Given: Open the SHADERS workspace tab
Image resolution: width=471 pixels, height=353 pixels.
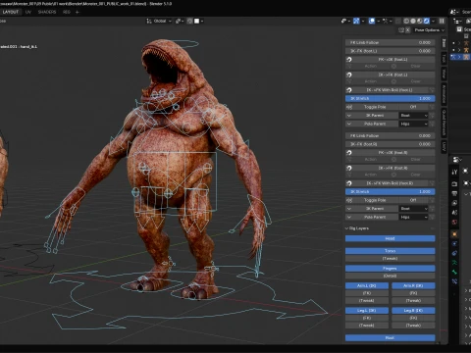Looking at the screenshot, I should [47, 12].
